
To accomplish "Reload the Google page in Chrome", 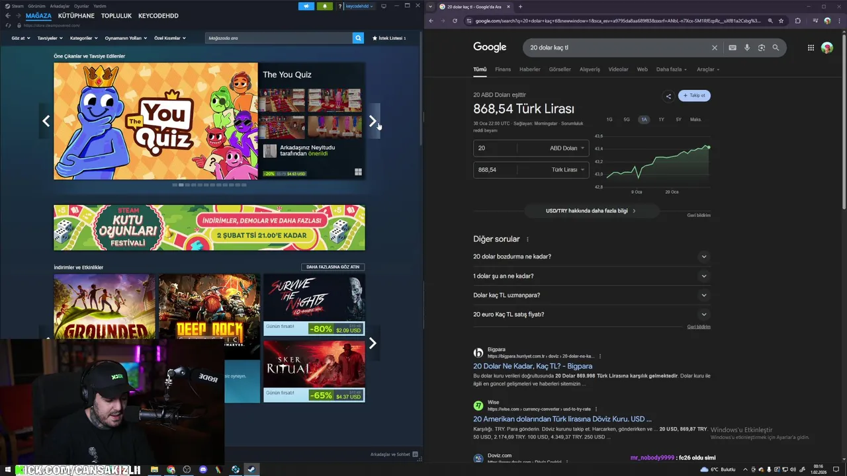I will (455, 20).
